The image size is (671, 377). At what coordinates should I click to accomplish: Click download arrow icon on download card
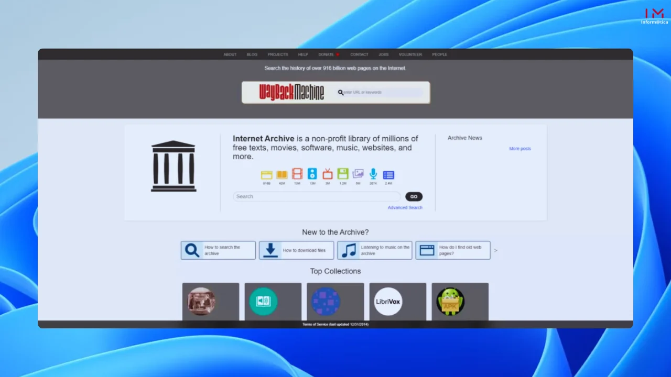click(270, 250)
